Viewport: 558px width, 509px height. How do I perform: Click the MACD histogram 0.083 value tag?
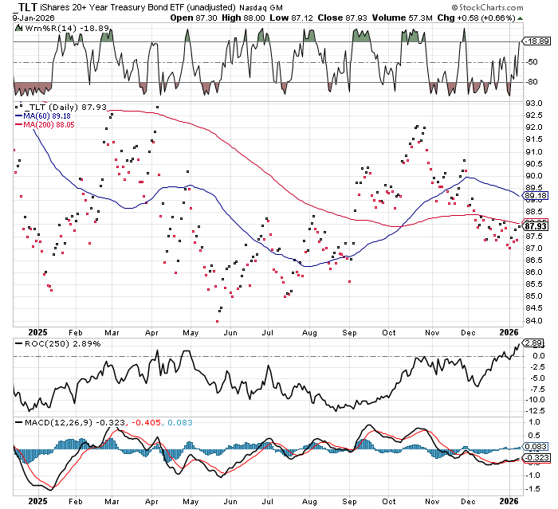(x=532, y=449)
